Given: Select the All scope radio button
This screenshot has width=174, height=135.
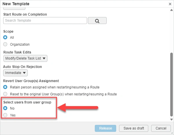Looking at the screenshot, I should [x=5, y=38].
